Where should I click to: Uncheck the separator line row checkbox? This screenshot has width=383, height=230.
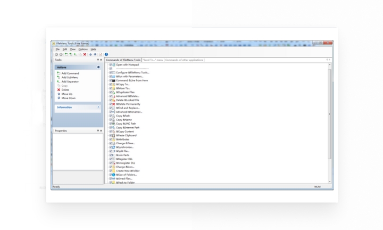click(111, 69)
